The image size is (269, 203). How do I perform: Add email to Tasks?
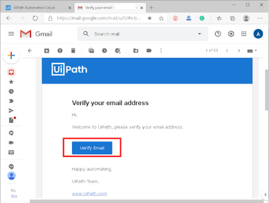(x=118, y=51)
